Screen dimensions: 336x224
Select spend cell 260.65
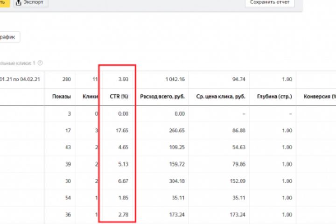177,130
